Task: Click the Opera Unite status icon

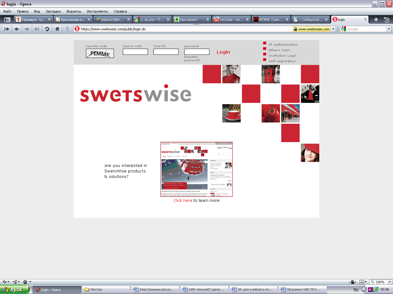Action: [x=15, y=282]
